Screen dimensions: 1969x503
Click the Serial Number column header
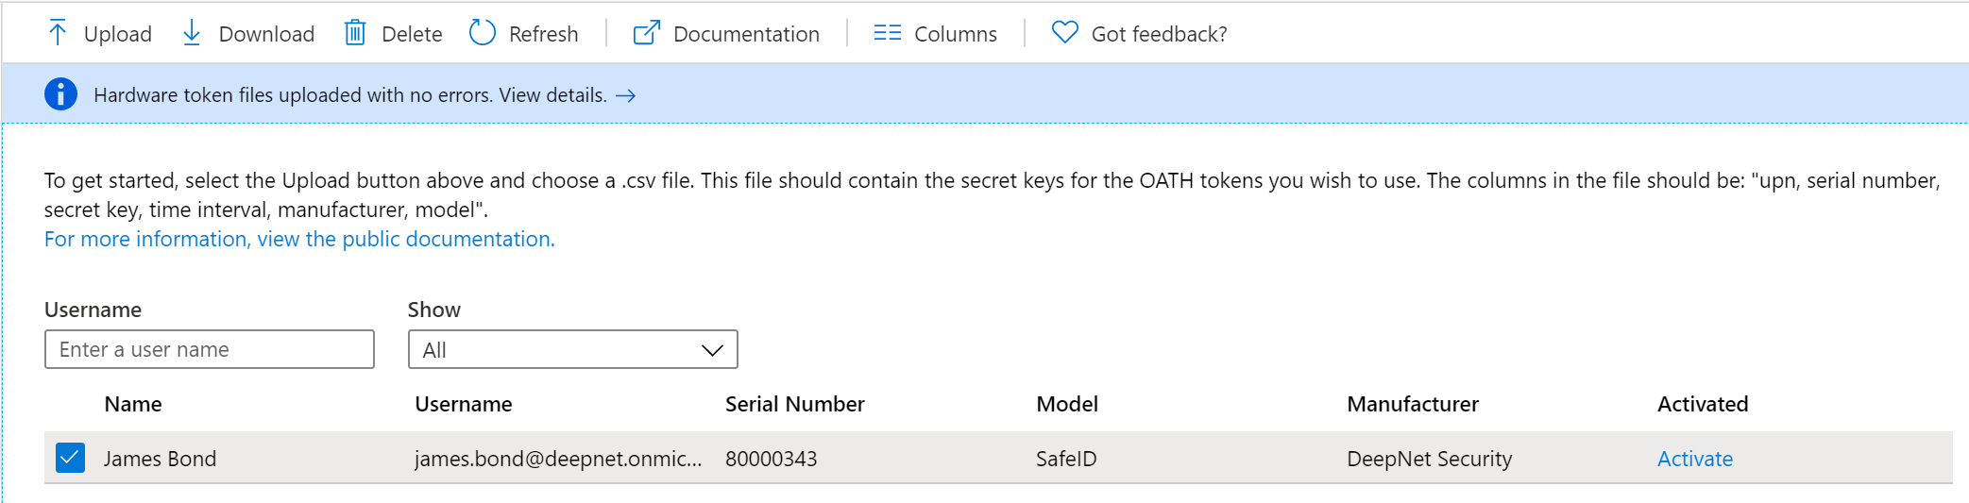pyautogui.click(x=794, y=405)
